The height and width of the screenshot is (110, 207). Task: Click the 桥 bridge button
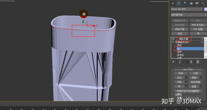point(179,86)
